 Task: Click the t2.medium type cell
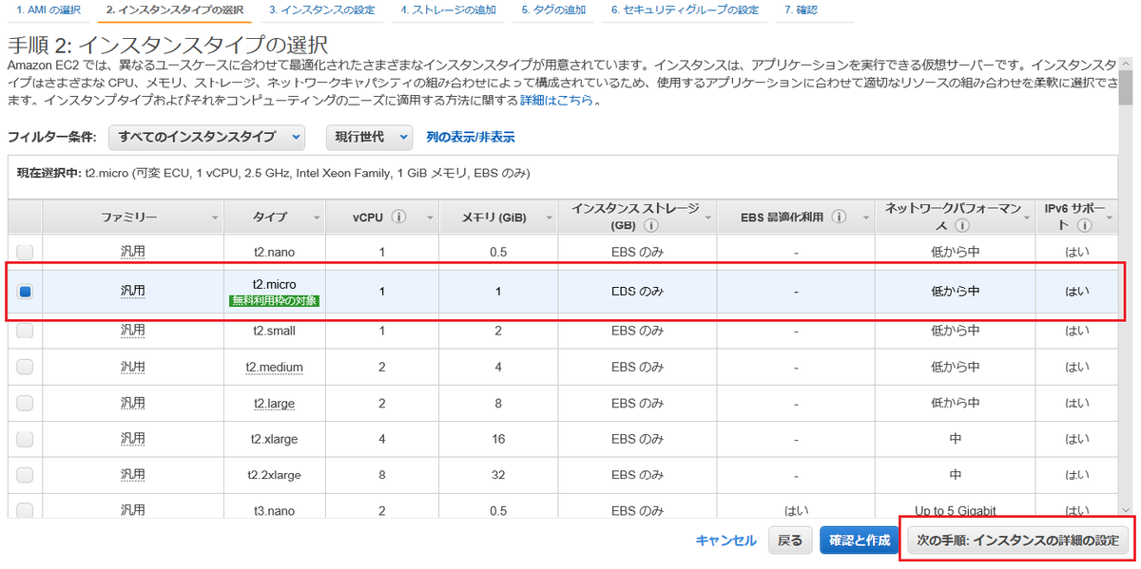[x=275, y=367]
